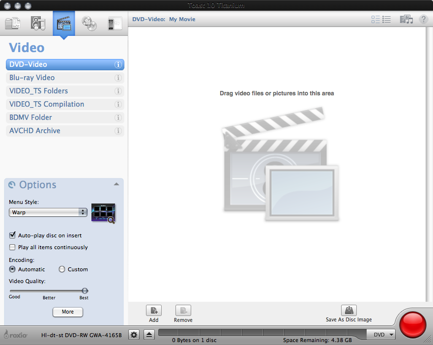Image resolution: width=433 pixels, height=345 pixels.
Task: Enable Play all items continuously
Action: (12, 247)
